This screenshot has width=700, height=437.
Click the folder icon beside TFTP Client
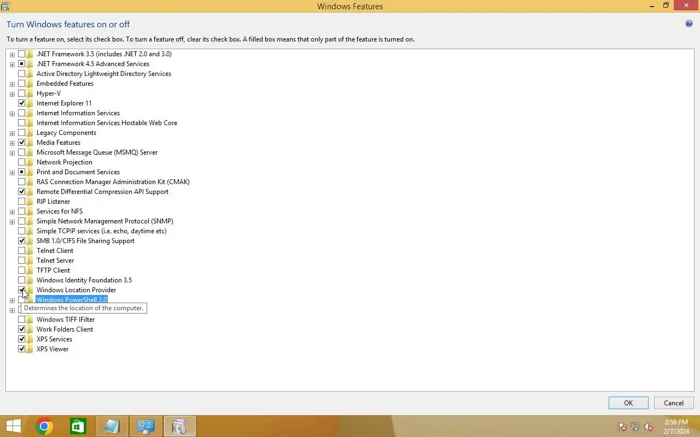[30, 270]
